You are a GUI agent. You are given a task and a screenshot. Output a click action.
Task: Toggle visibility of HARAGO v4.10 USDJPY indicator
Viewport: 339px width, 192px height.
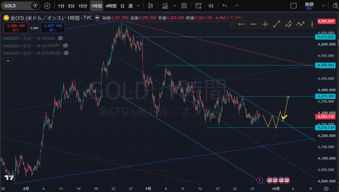[x=65, y=46]
